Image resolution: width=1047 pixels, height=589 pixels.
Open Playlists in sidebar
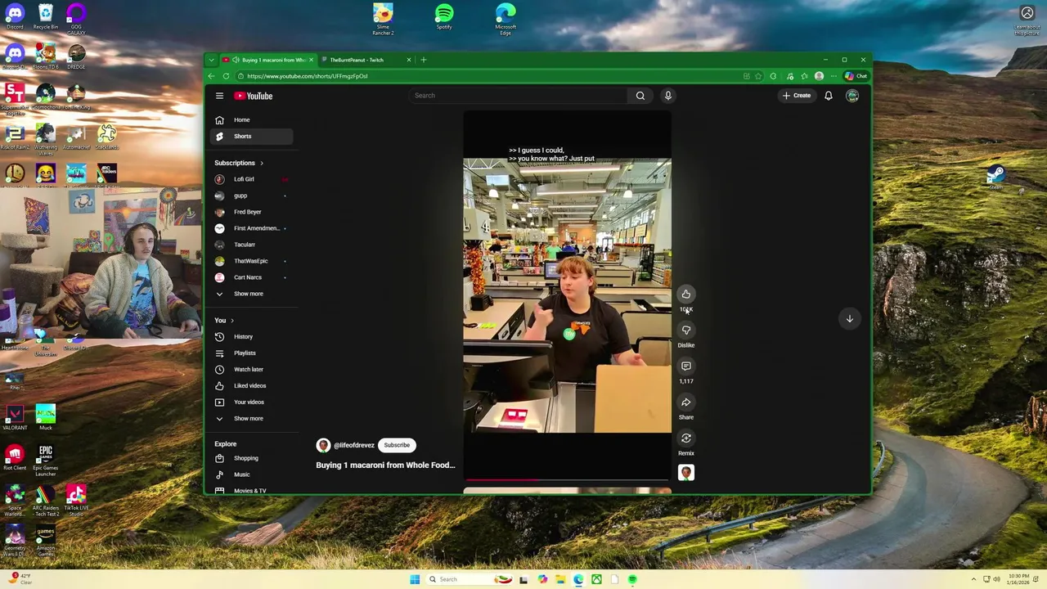(x=251, y=353)
